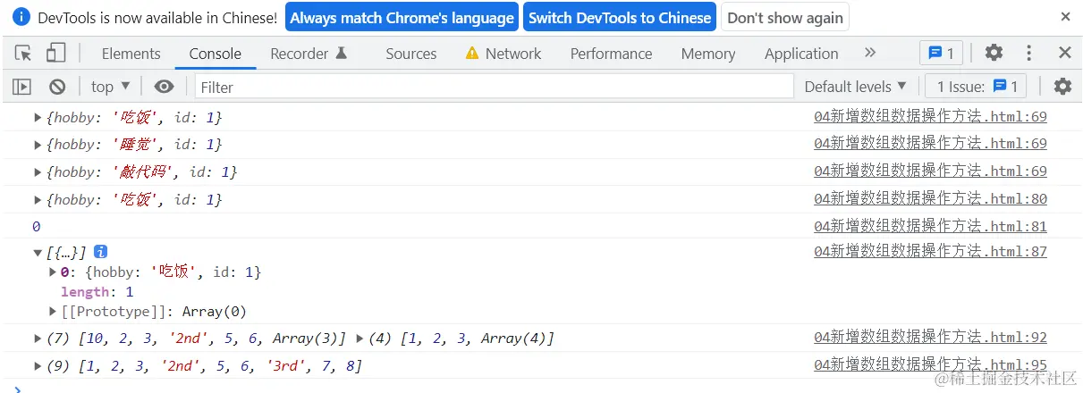Show the console sidebar
The image size is (1083, 393).
(22, 87)
